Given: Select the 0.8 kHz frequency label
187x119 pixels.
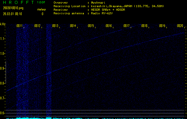Looking at the screenshot, I should tap(3, 83).
